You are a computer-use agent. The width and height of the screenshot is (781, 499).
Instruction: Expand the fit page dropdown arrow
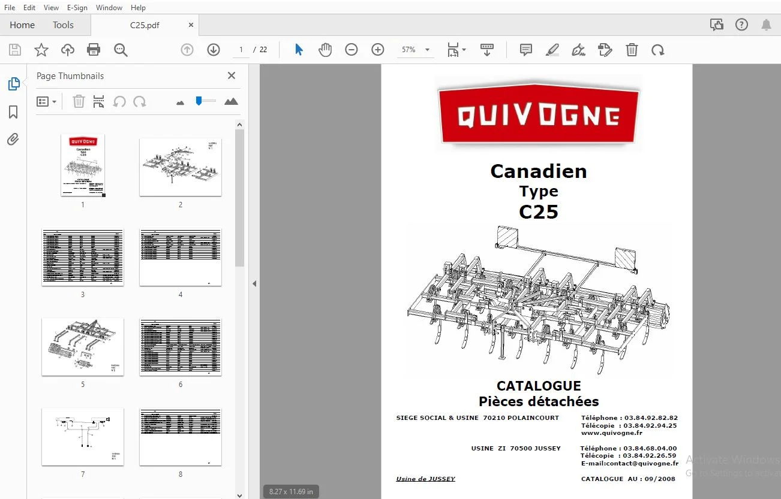click(464, 50)
